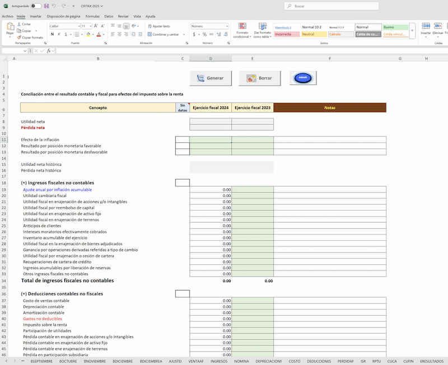The height and width of the screenshot is (365, 448).
Task: Toggle the Autoguardado switch
Action: (36, 6)
